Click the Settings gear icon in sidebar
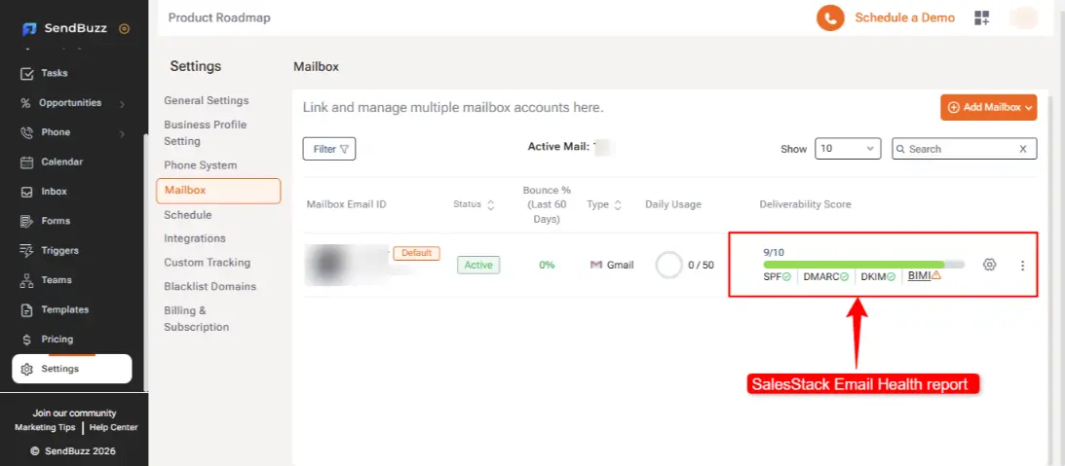1065x466 pixels. point(26,369)
